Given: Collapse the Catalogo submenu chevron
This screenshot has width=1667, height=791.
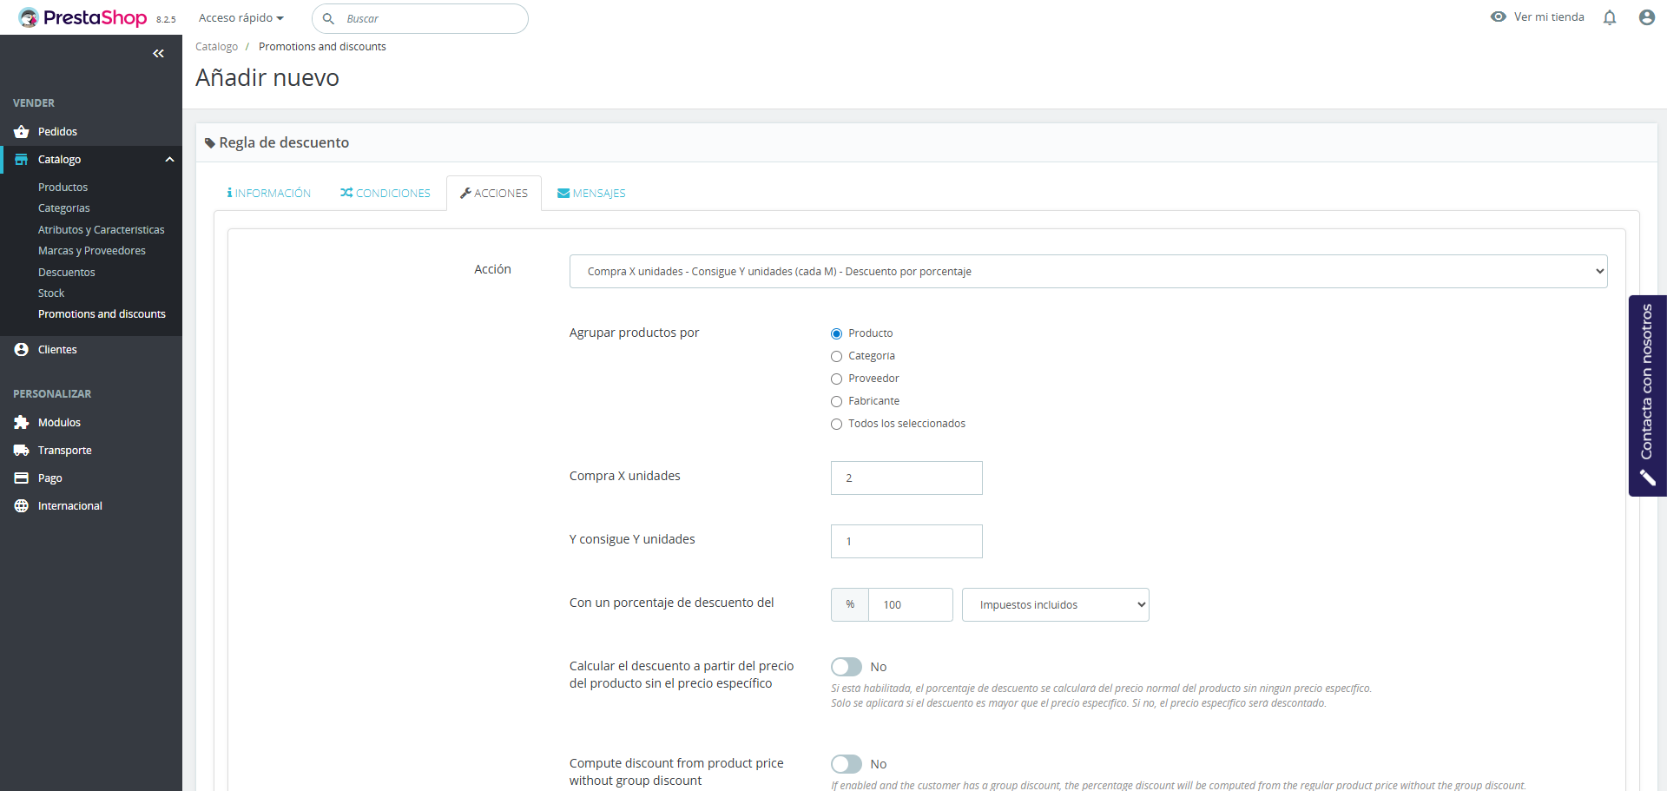Looking at the screenshot, I should point(170,160).
